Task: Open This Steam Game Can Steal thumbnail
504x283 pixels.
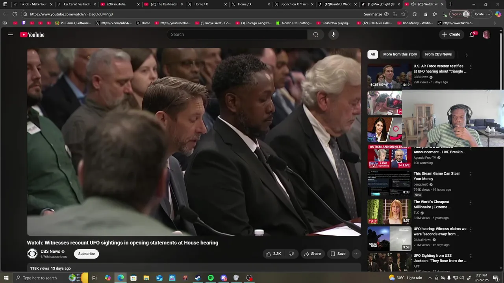Action: [389, 184]
